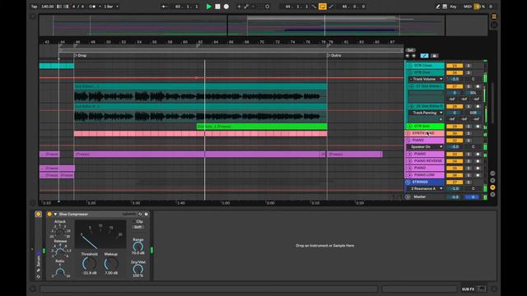Click the Set locator button
Image resolution: width=527 pixels, height=296 pixels.
pos(410,50)
